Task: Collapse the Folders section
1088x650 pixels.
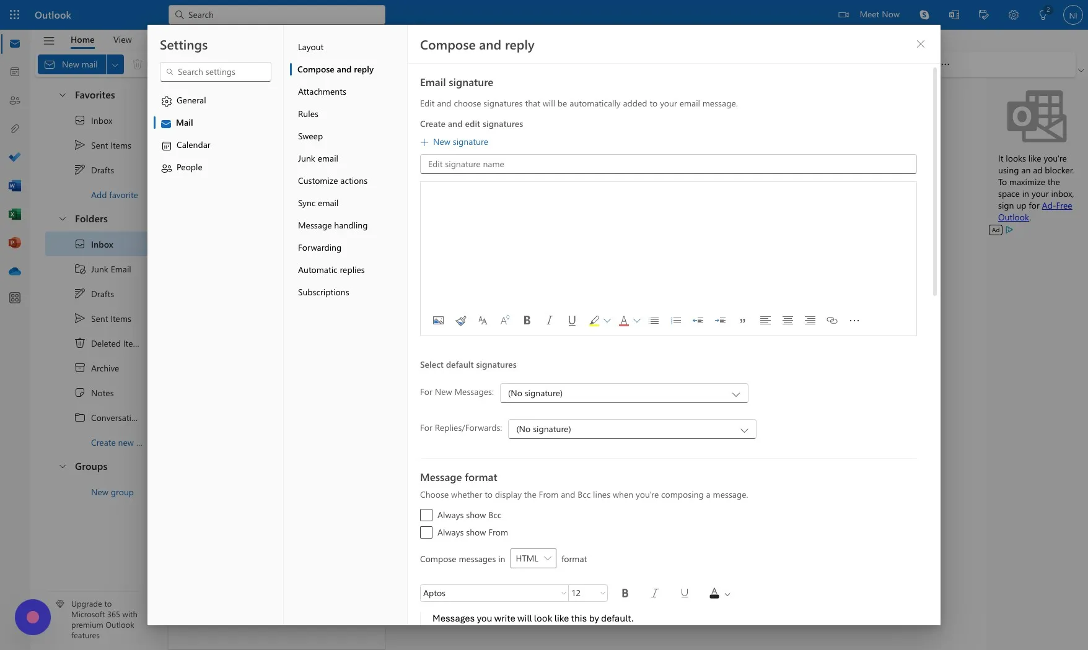Action: (63, 219)
